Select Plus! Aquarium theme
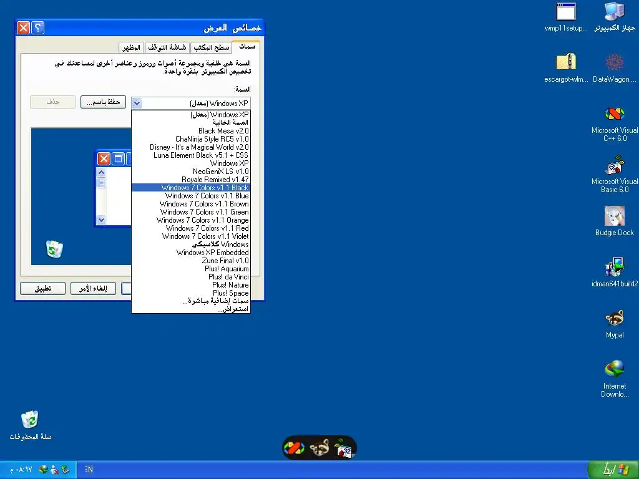This screenshot has height=479, width=639. pos(191,269)
